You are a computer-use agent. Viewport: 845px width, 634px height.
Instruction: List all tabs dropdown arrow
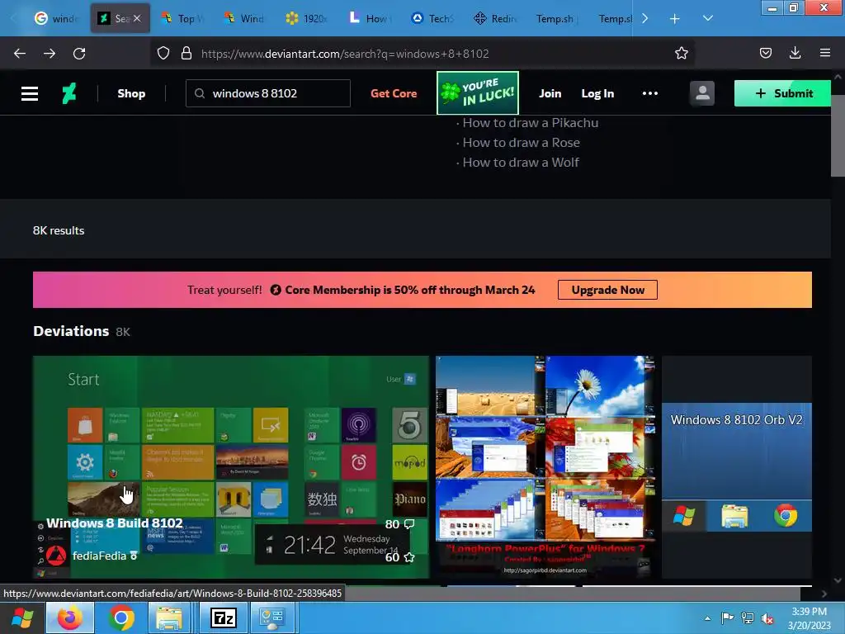[x=708, y=18]
